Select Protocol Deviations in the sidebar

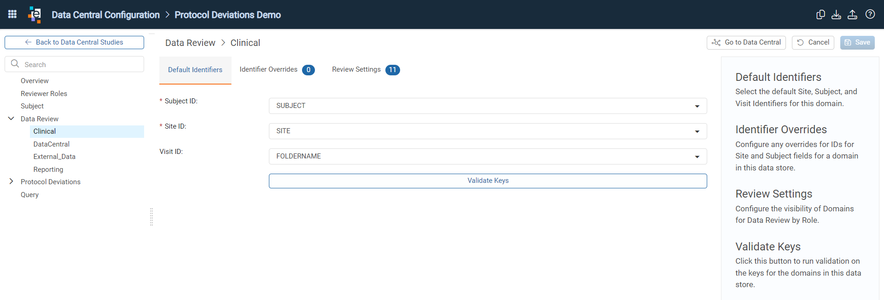pyautogui.click(x=50, y=182)
